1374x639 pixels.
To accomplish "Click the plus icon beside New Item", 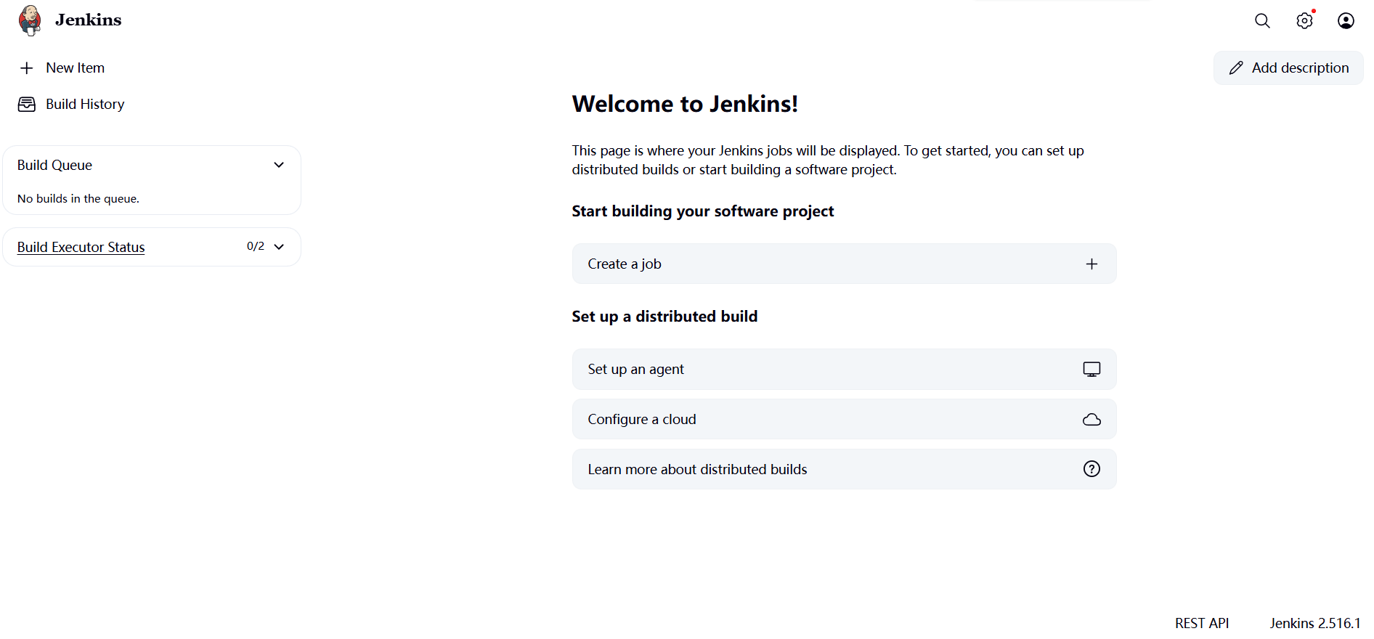I will click(x=27, y=68).
